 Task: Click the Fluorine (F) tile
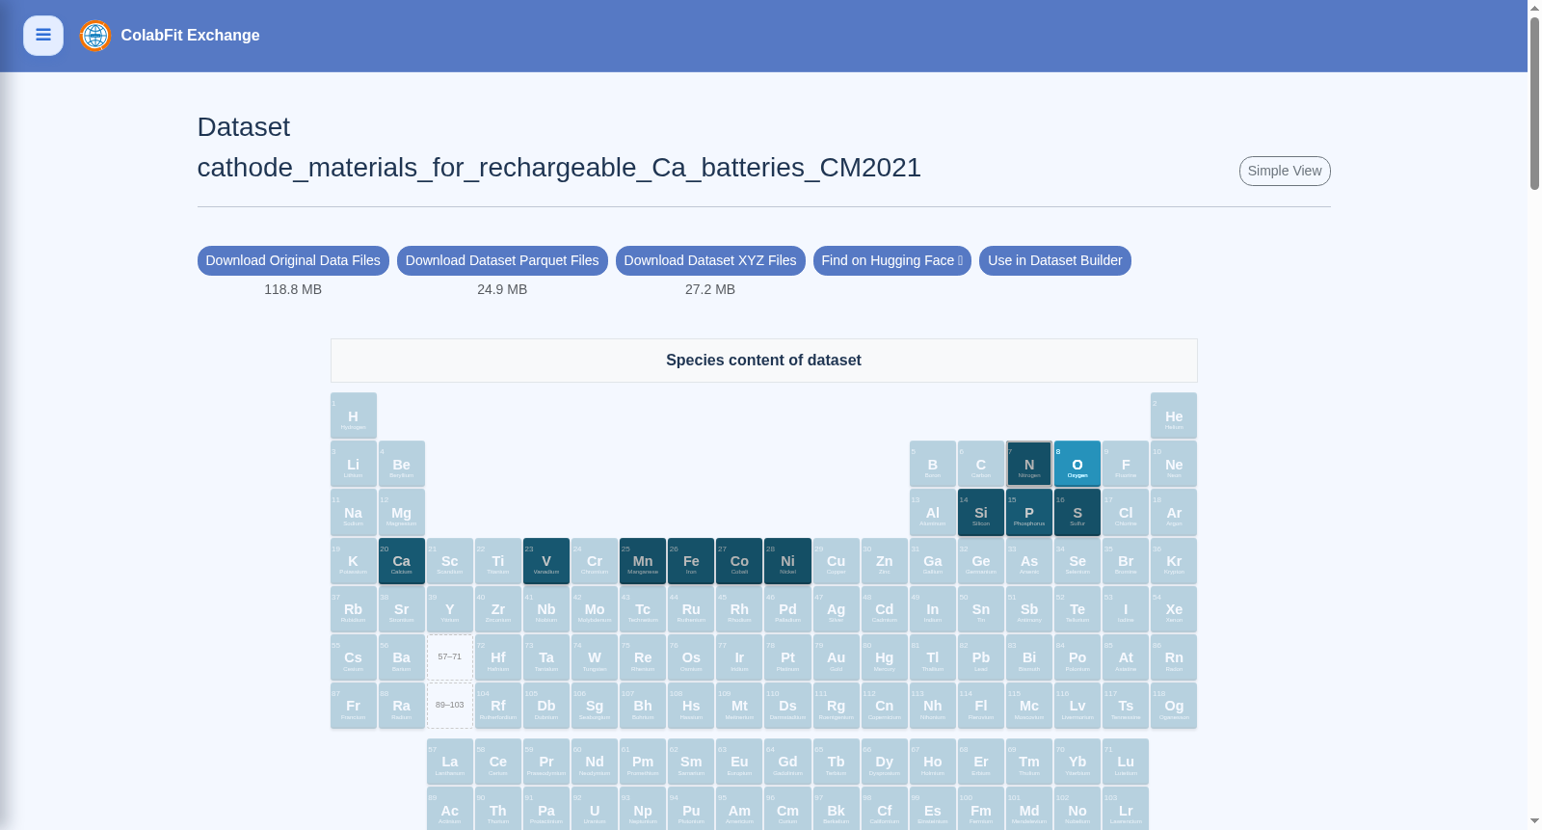[1126, 465]
